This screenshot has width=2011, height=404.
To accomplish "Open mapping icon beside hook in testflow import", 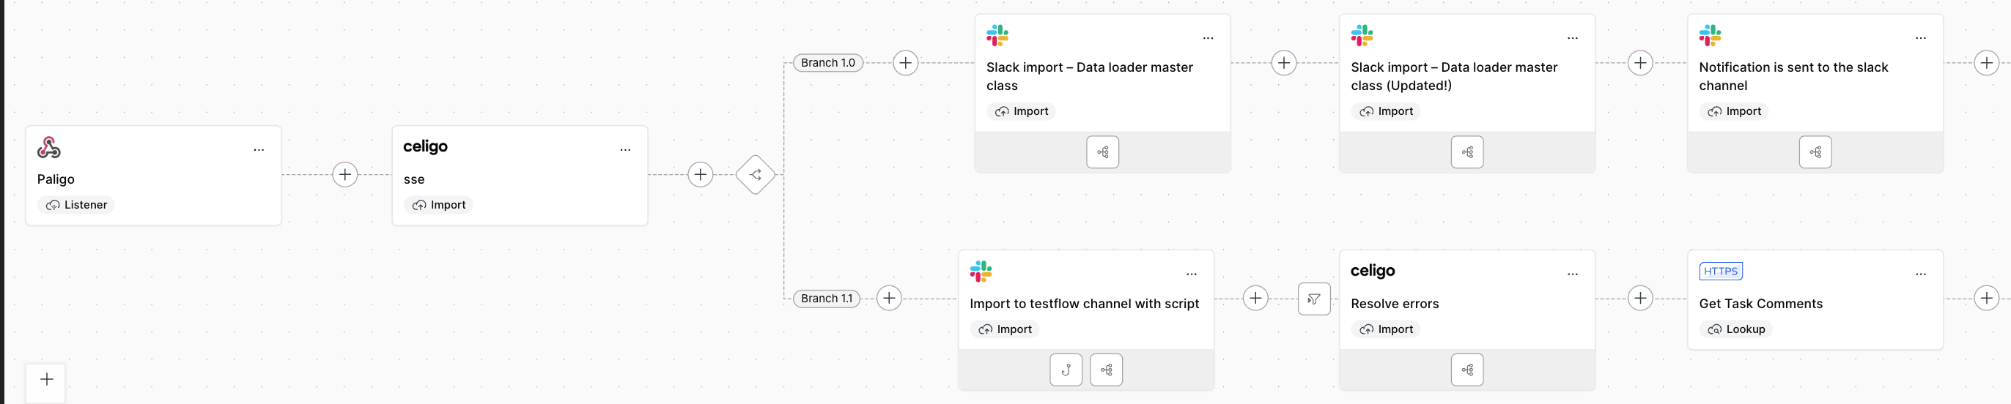I will 1106,370.
